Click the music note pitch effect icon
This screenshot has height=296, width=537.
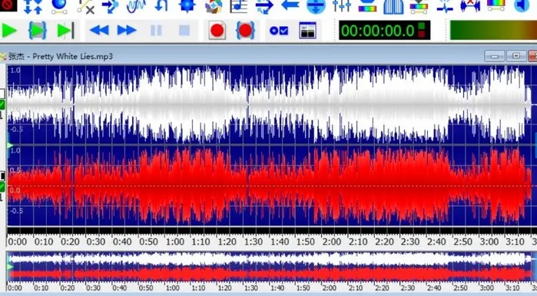pos(238,6)
